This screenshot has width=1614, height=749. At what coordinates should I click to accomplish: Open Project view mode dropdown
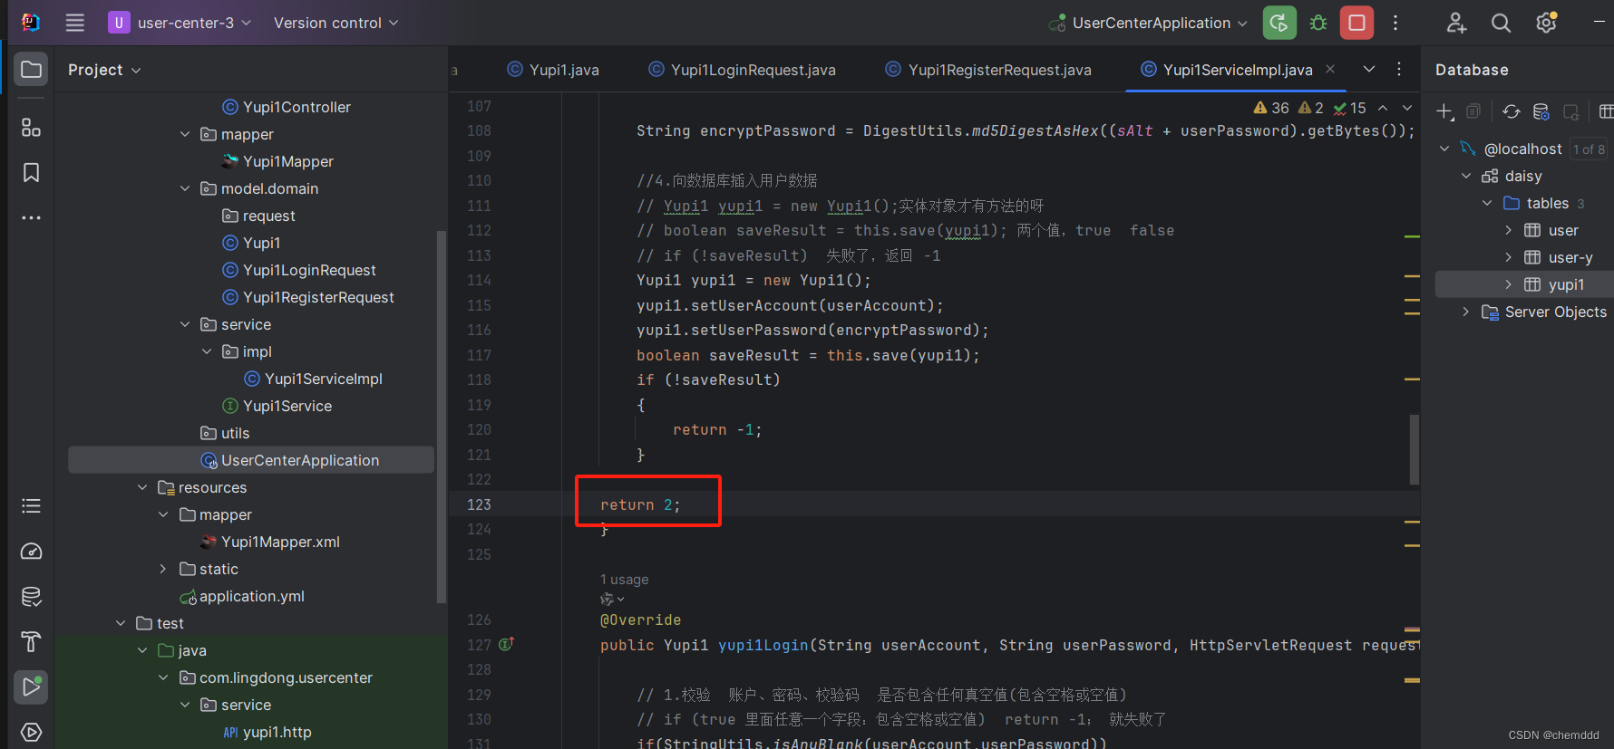point(104,70)
